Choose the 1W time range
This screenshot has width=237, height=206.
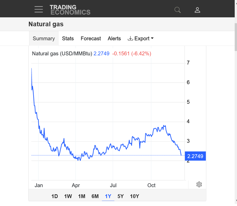tap(68, 196)
